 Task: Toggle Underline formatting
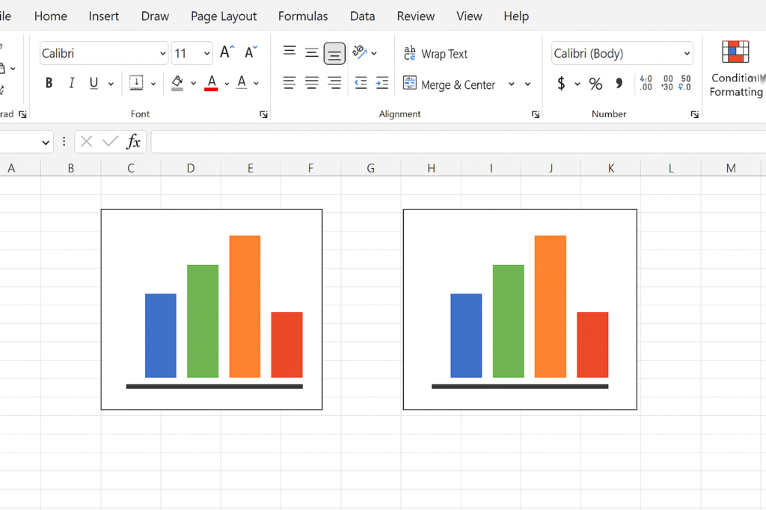94,83
